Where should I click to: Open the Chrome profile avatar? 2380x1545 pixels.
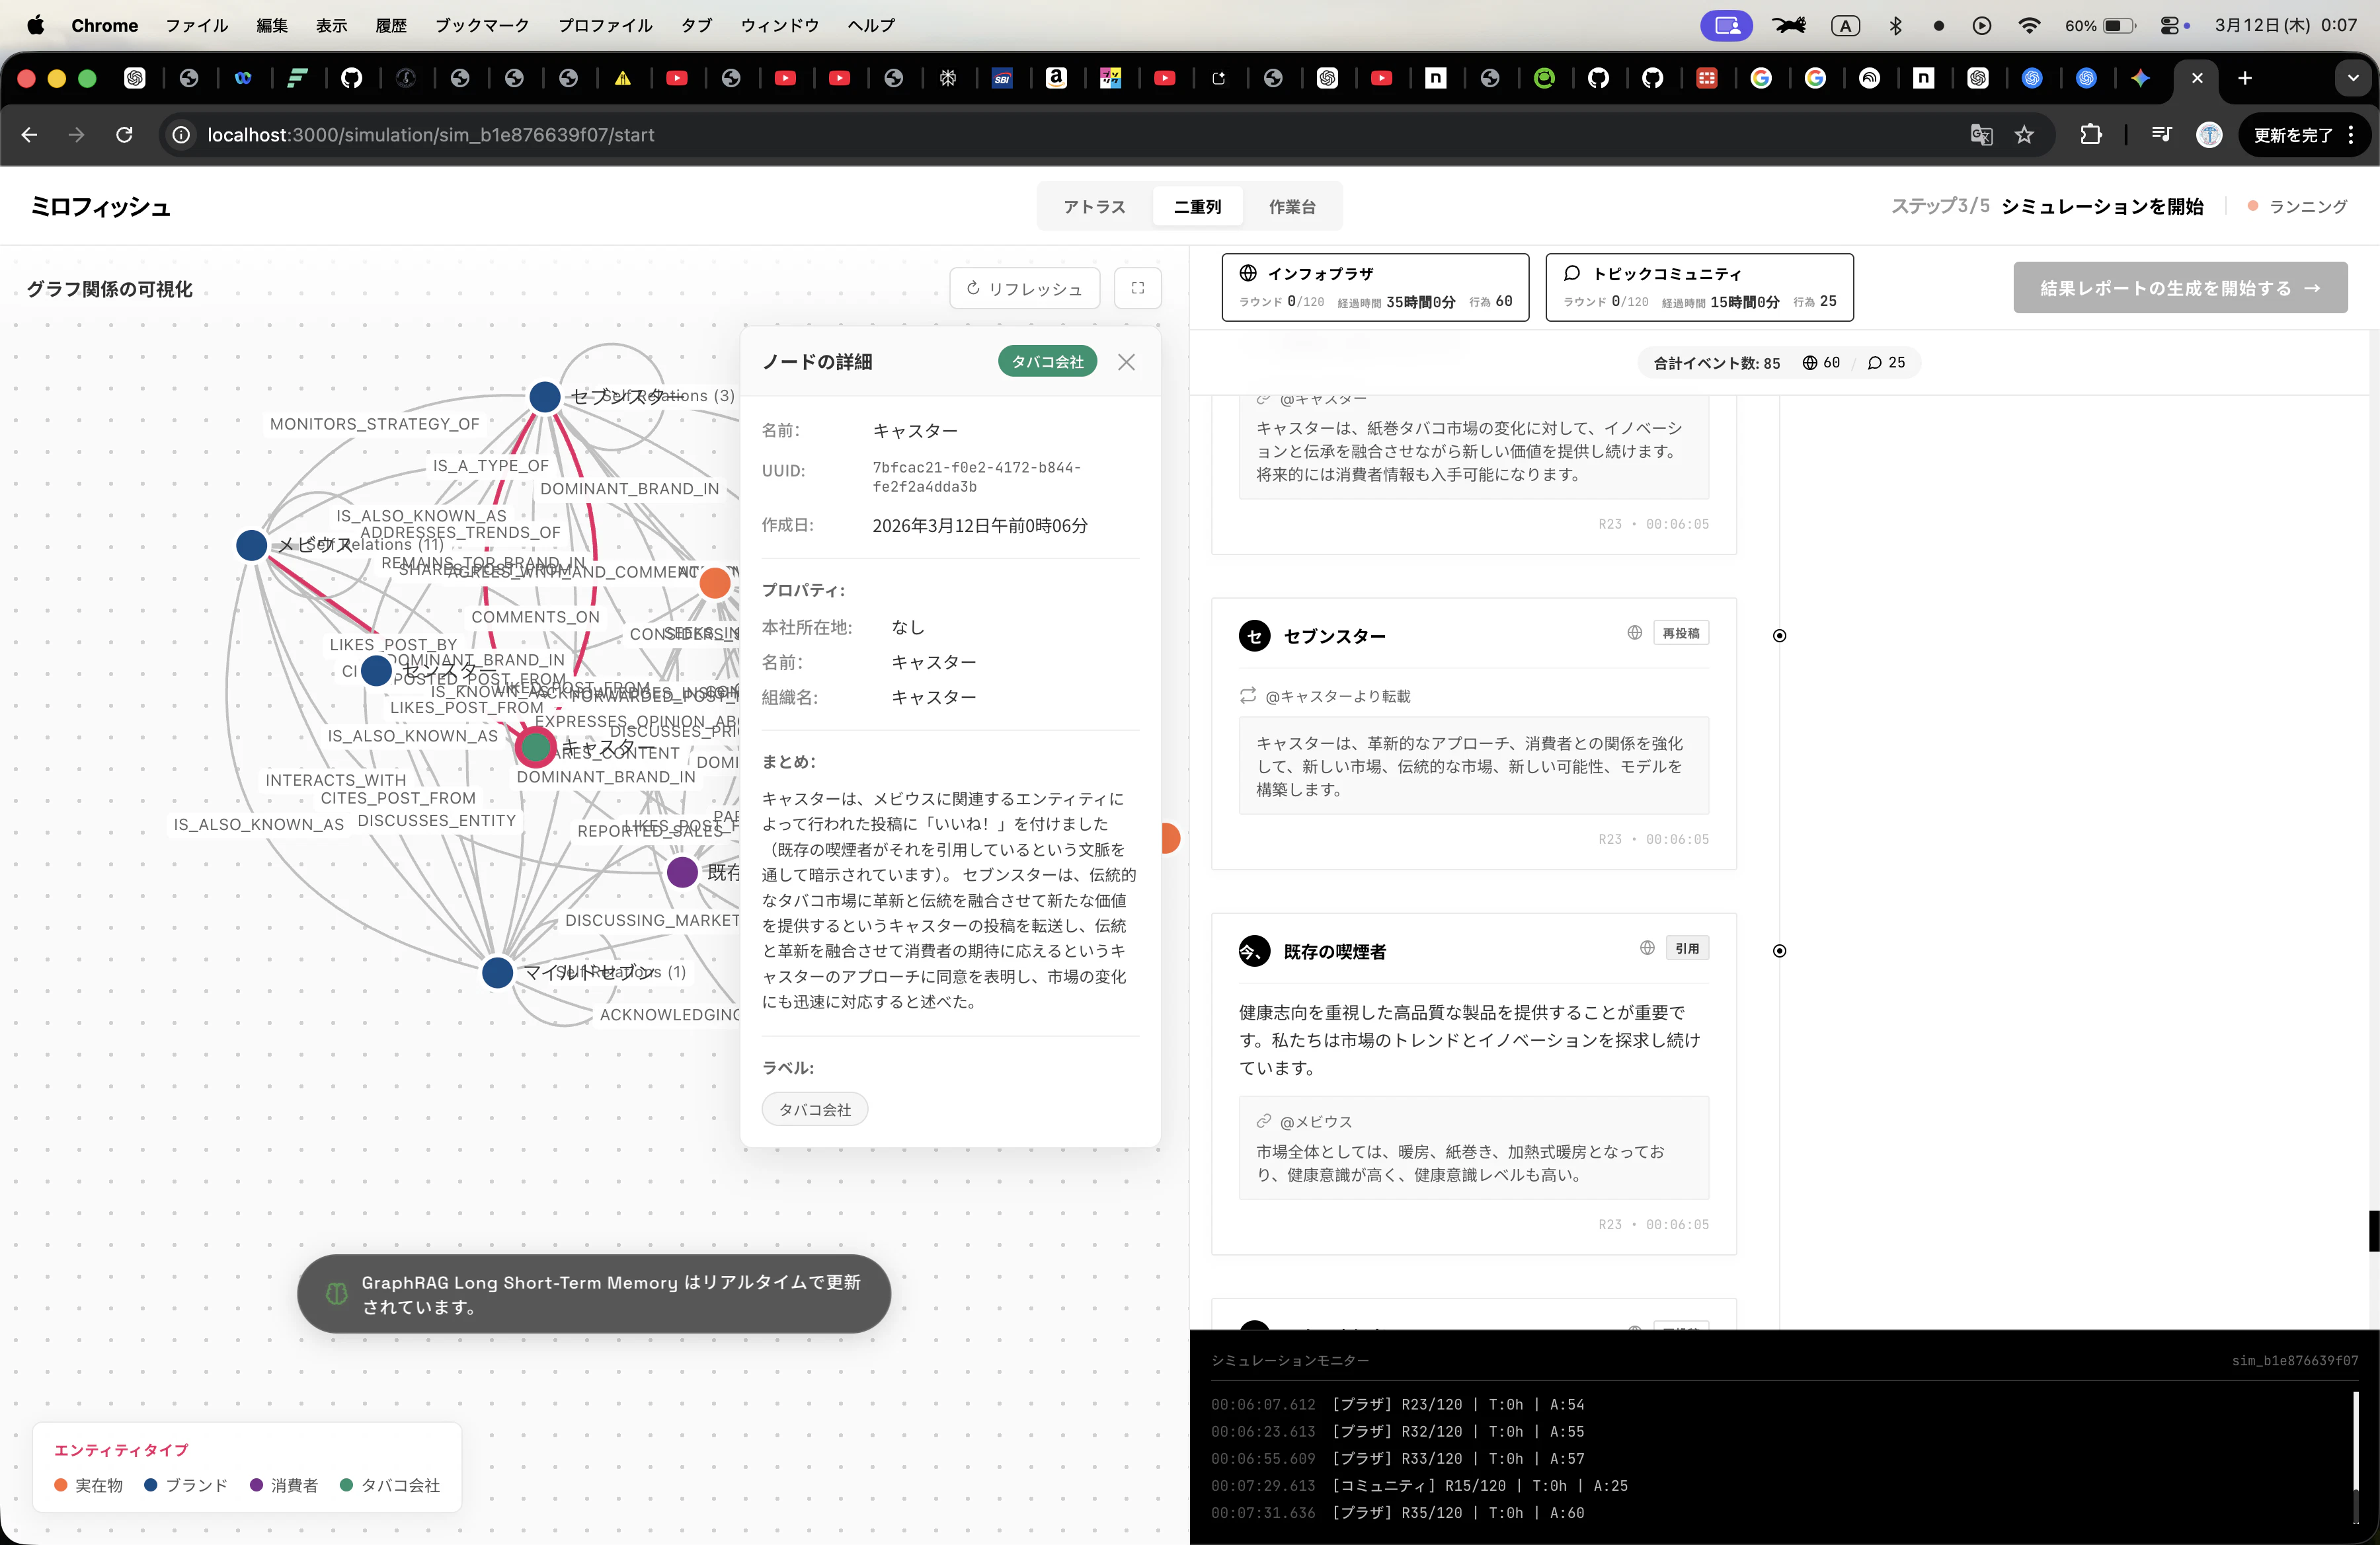click(x=2209, y=134)
